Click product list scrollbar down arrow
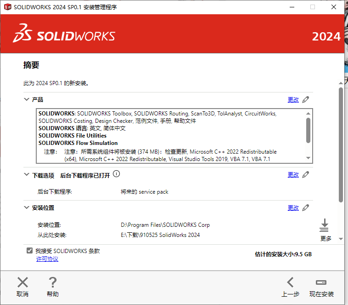Viewport: 348px width, 305px height. (308, 158)
